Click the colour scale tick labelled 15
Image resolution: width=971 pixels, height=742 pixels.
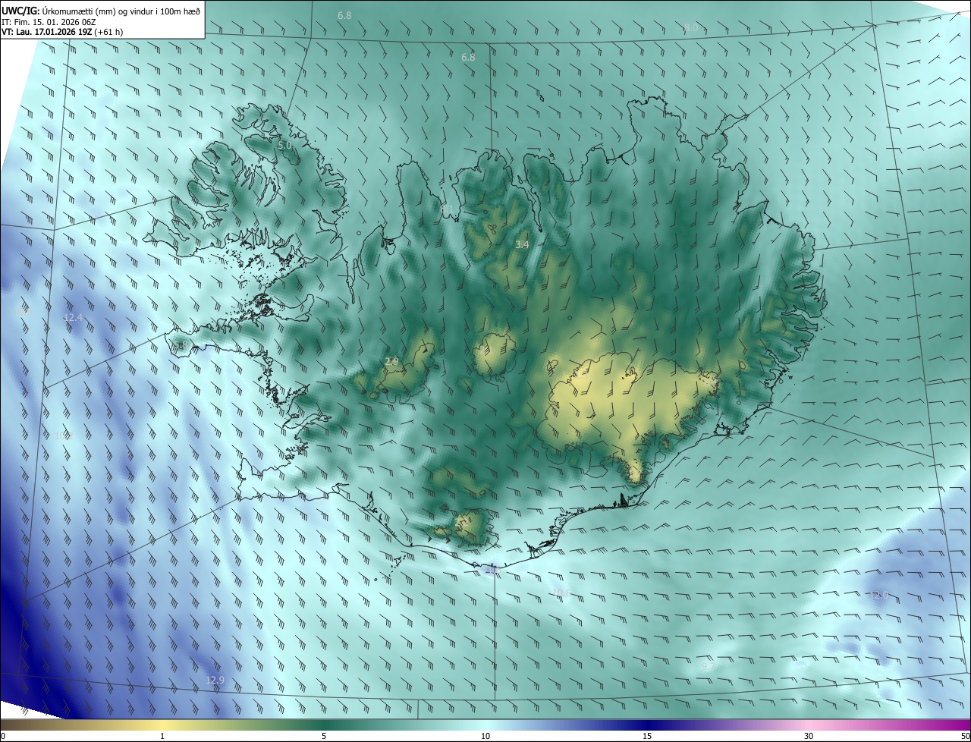click(647, 736)
